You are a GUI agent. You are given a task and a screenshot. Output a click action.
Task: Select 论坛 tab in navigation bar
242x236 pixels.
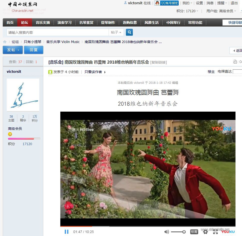click(25, 23)
